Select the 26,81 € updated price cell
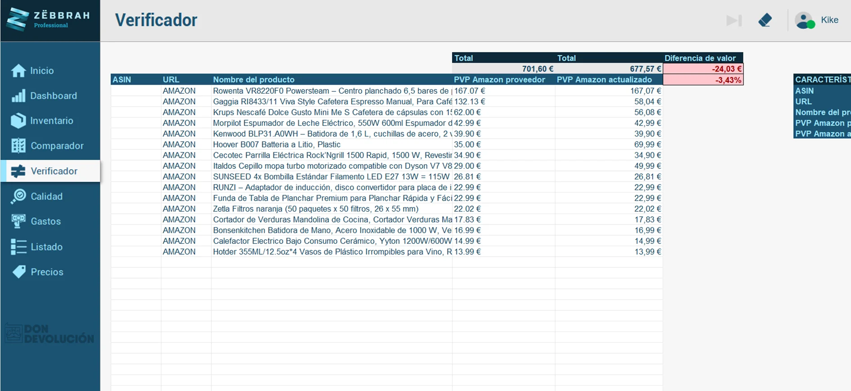 point(609,177)
